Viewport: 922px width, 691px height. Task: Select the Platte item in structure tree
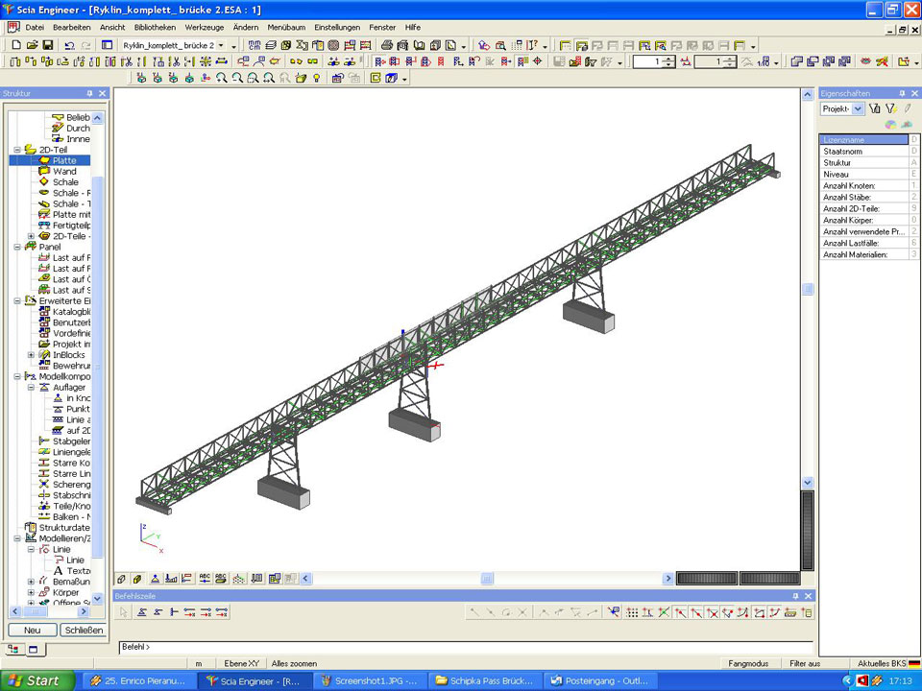click(x=64, y=160)
